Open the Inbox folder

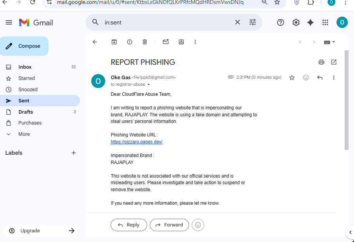pyautogui.click(x=40, y=67)
